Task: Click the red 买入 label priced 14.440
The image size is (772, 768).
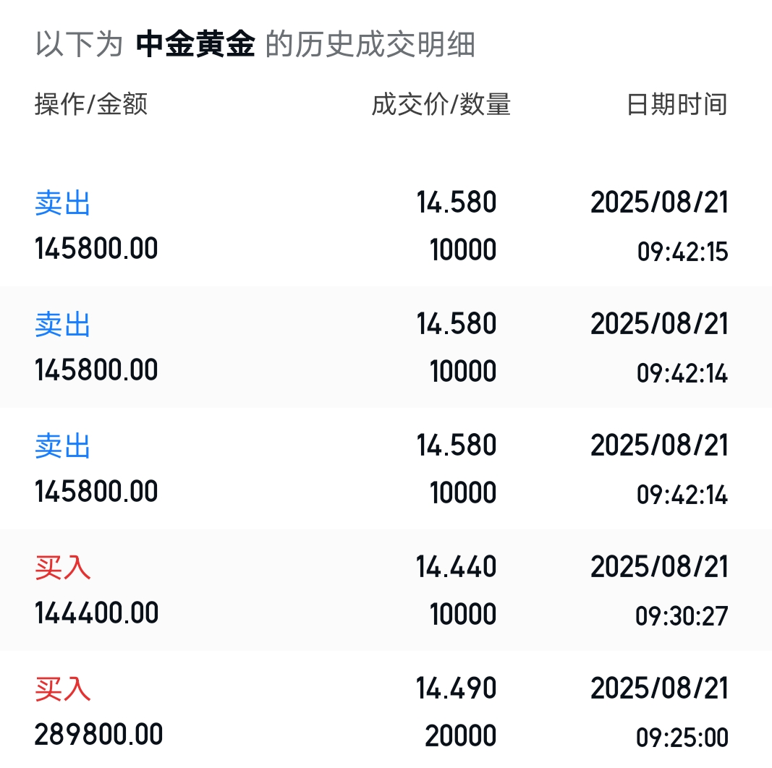Action: coord(63,568)
